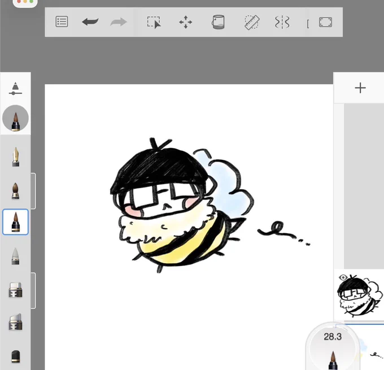This screenshot has height=370, width=384.
Task: Choose the gray pencil tip tool
Action: click(15, 256)
